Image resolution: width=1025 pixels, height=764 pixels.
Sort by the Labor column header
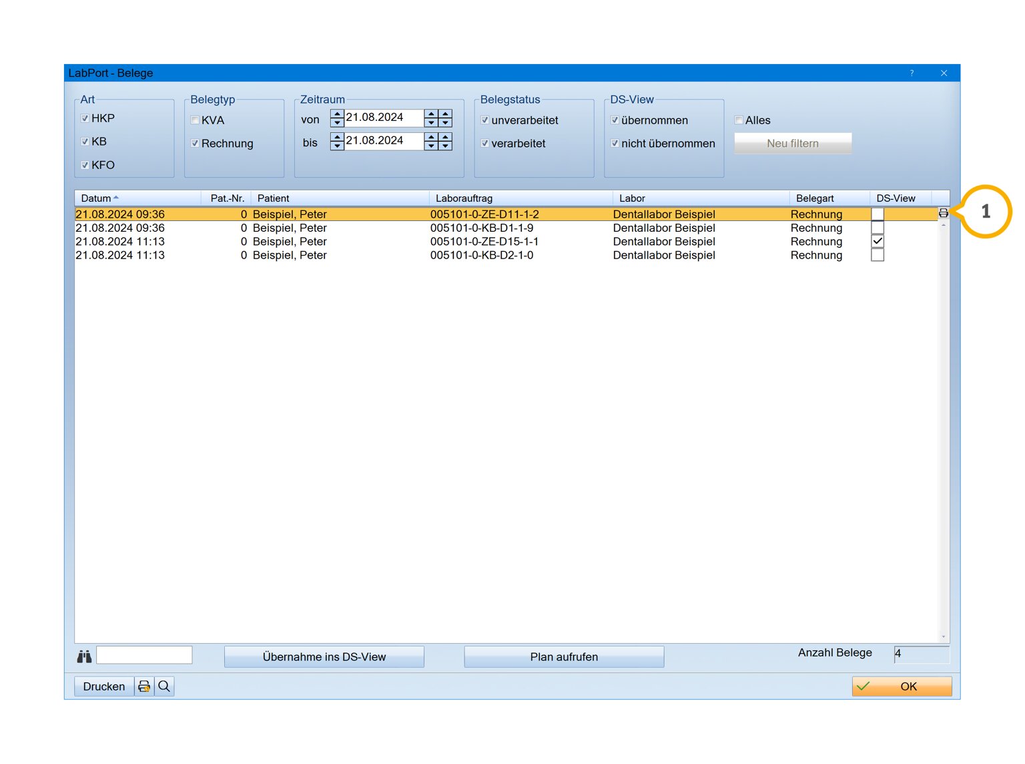(x=701, y=198)
